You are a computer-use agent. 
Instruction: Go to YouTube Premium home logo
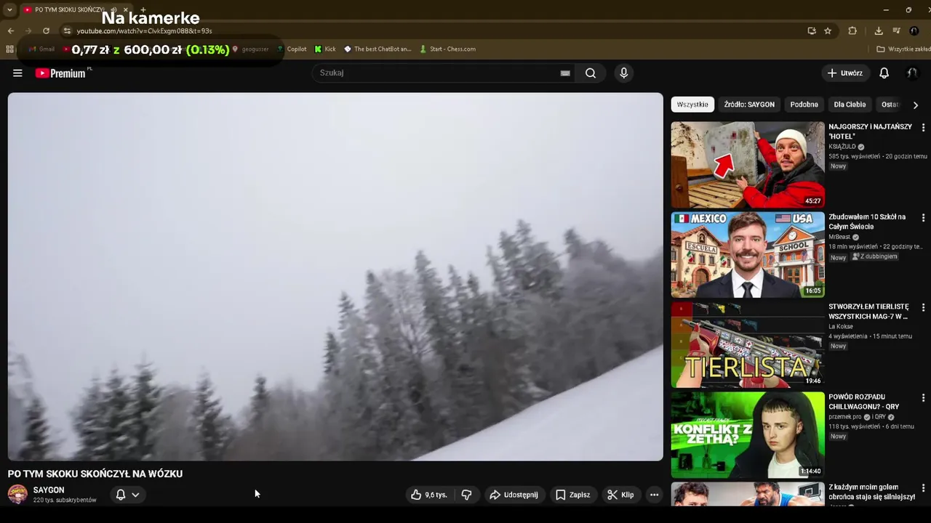(61, 73)
